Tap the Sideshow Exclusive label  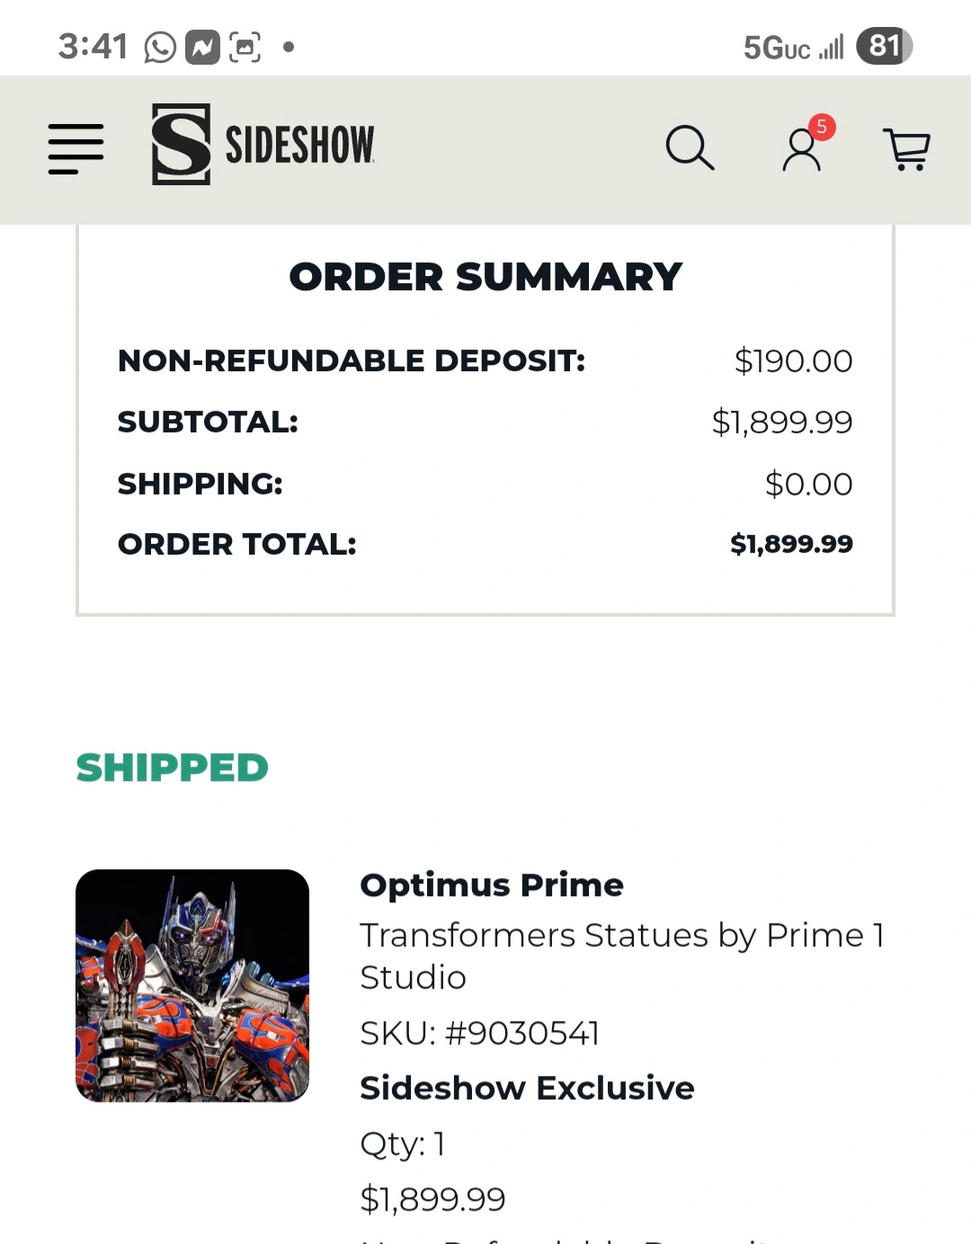click(527, 1088)
